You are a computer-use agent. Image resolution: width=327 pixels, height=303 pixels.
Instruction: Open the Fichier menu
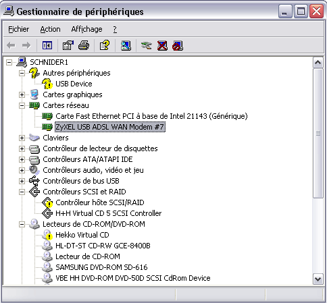pos(19,29)
